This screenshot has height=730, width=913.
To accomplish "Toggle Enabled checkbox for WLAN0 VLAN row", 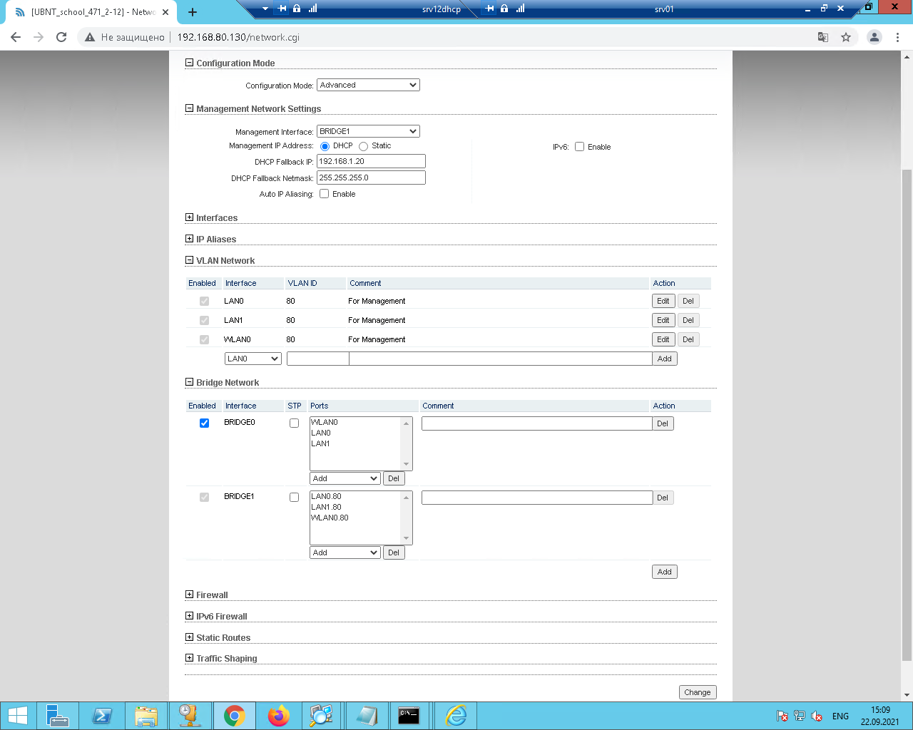I will 205,339.
